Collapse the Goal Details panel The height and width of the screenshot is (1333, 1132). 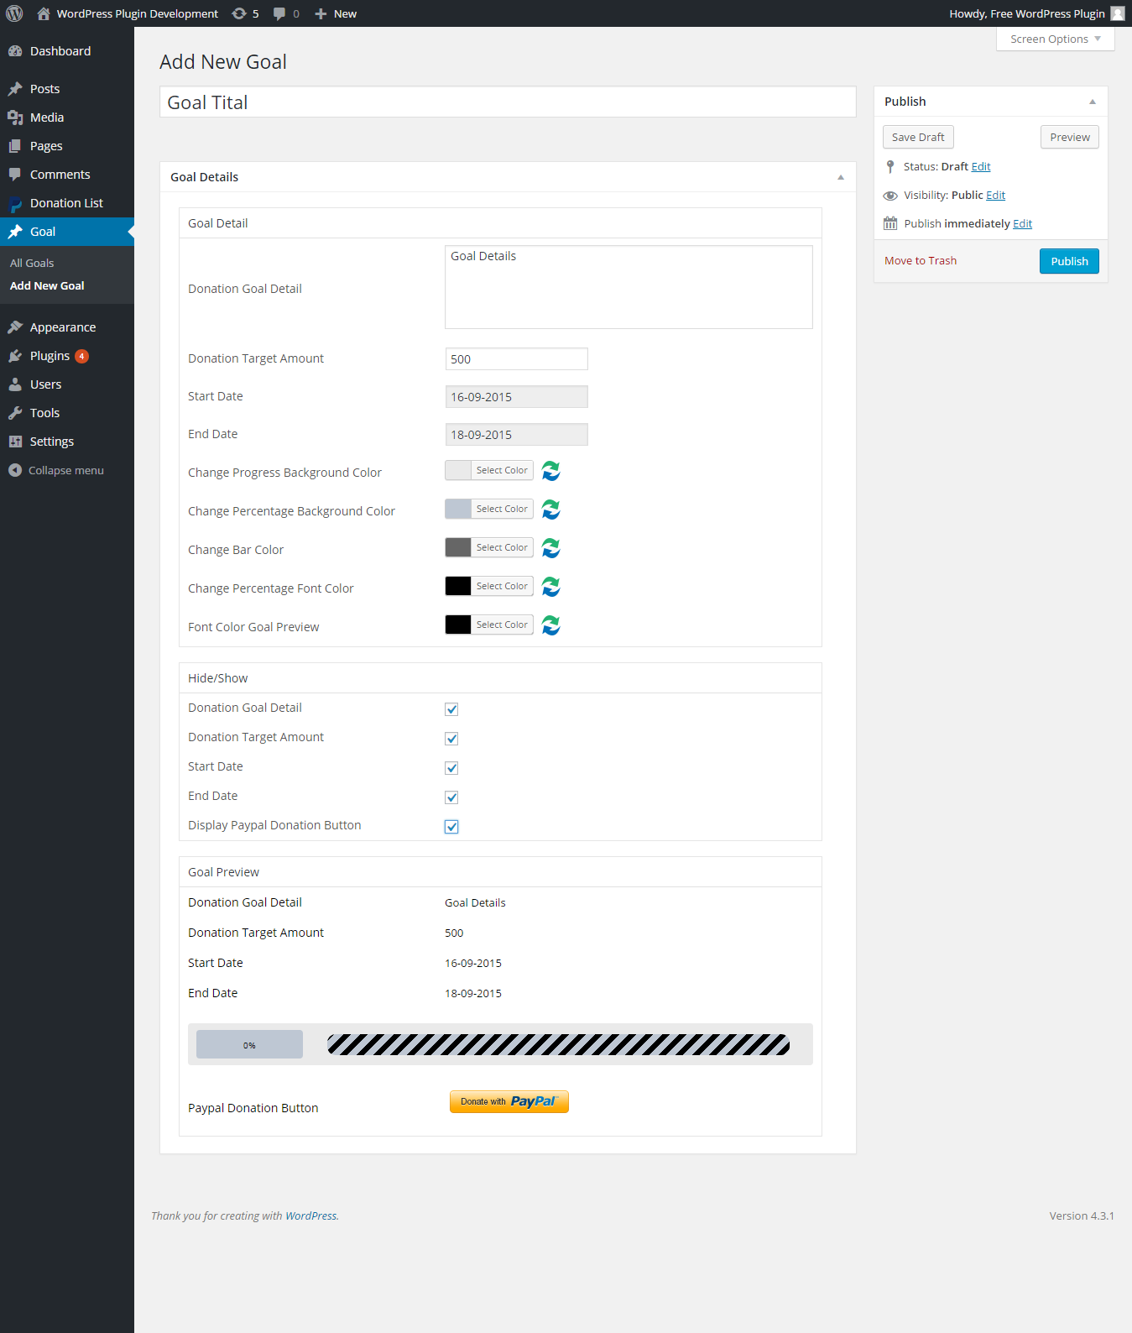(x=840, y=177)
